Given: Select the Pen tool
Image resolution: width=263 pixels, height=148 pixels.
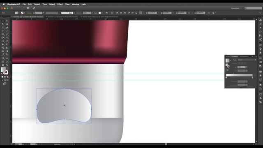Looking at the screenshot, I should point(3,28).
